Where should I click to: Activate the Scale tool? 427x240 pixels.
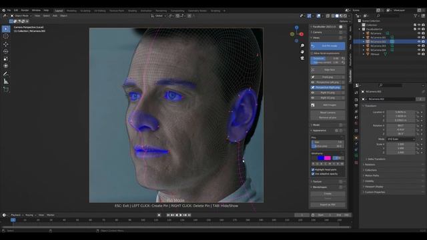tap(6, 59)
